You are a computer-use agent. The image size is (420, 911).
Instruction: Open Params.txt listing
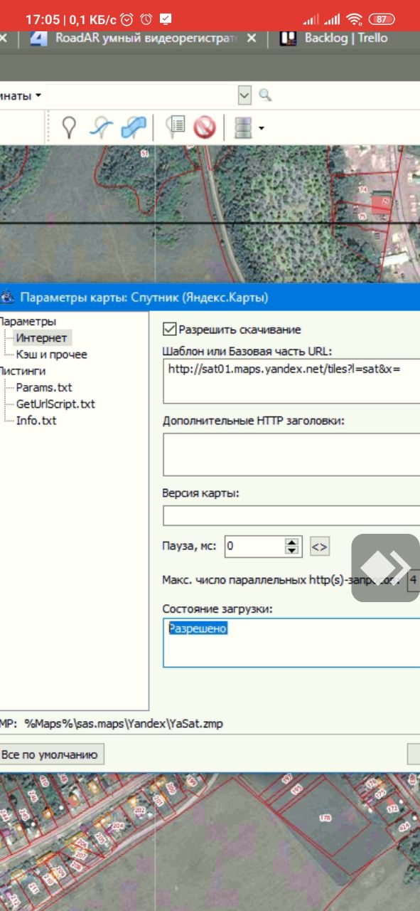[x=43, y=388]
